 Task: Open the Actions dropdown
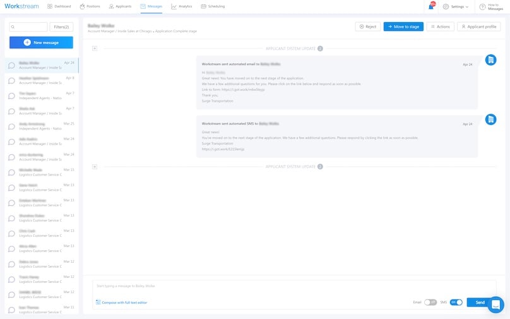(440, 27)
